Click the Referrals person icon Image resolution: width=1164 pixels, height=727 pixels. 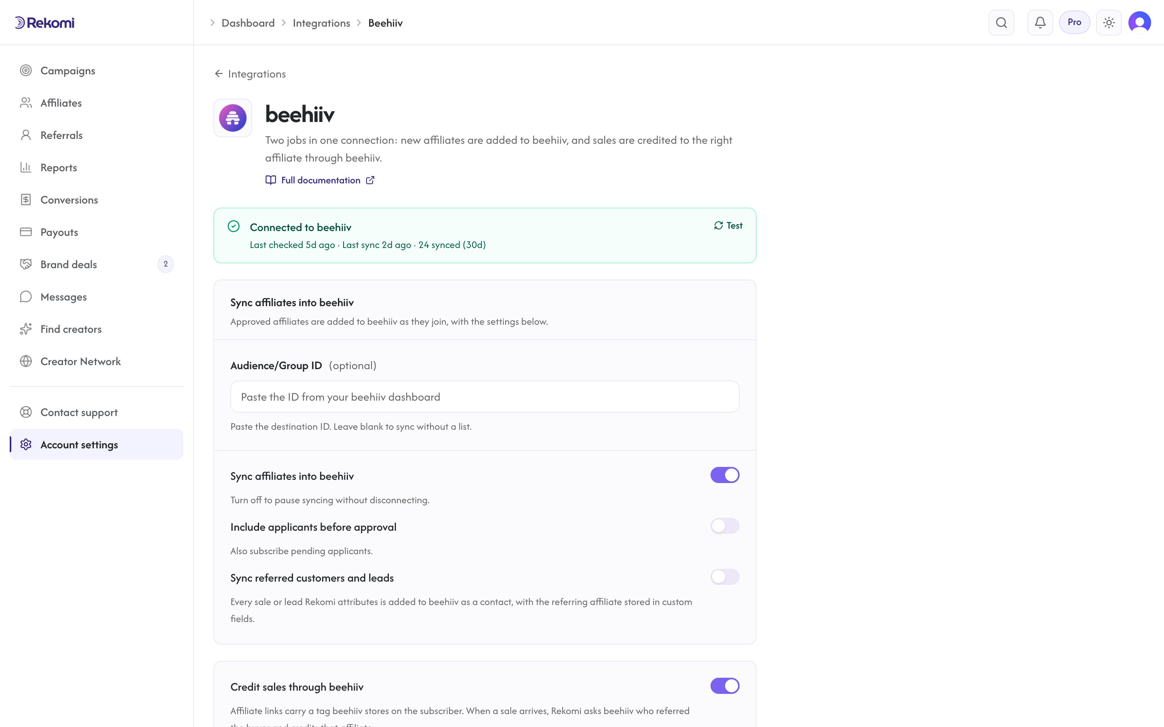(26, 135)
